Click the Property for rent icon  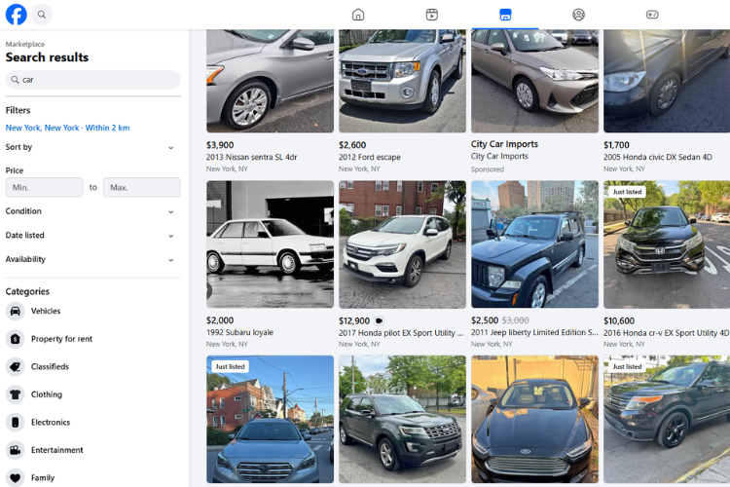(x=15, y=339)
